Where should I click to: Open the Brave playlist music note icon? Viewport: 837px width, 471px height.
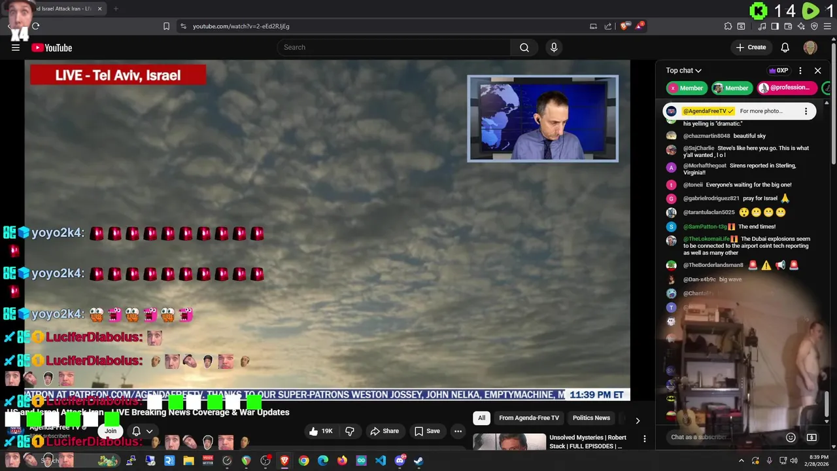click(x=762, y=26)
